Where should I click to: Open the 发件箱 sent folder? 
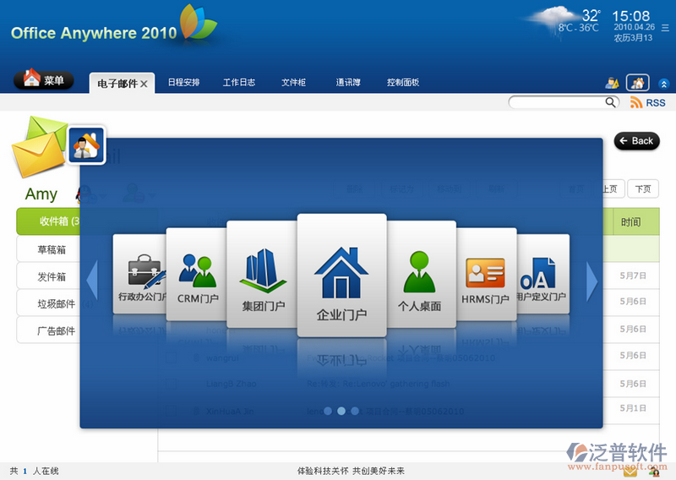coord(48,276)
